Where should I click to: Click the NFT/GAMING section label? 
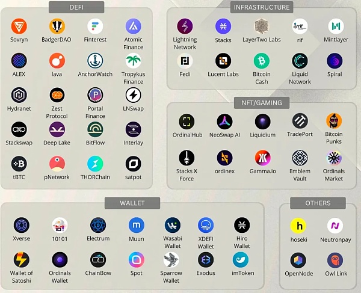tap(260, 103)
